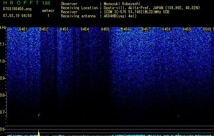This screenshot has width=214, height=136.
Task: Click the meteor count value 1
Action: pyautogui.click(x=48, y=16)
